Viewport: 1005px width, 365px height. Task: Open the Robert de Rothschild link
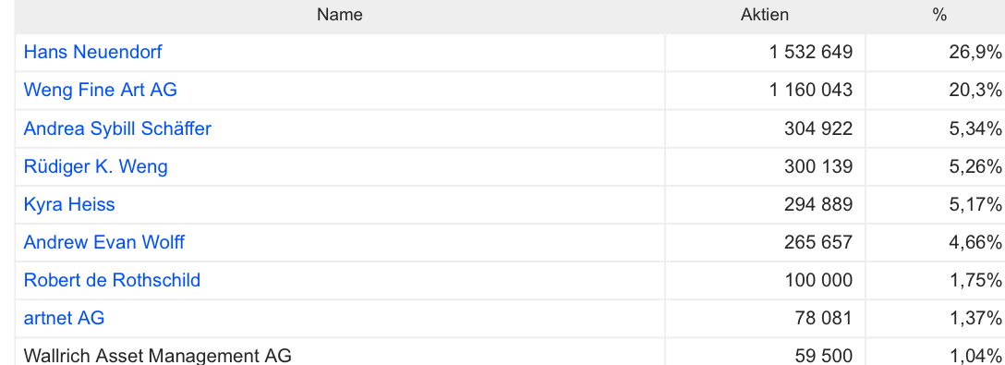(112, 280)
